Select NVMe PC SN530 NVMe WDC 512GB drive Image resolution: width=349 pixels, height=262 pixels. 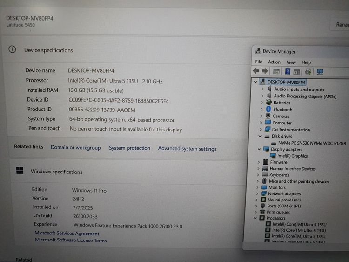coord(312,143)
